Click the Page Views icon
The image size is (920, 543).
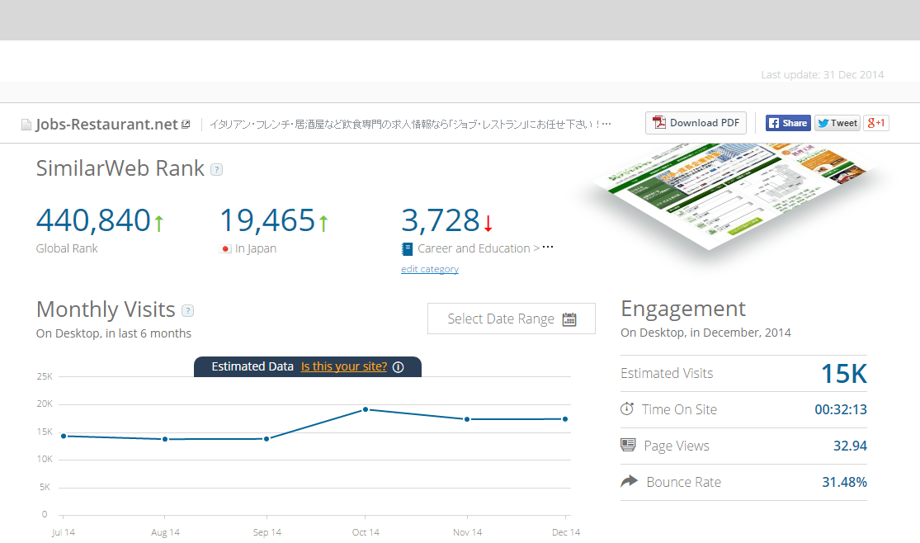(x=628, y=445)
